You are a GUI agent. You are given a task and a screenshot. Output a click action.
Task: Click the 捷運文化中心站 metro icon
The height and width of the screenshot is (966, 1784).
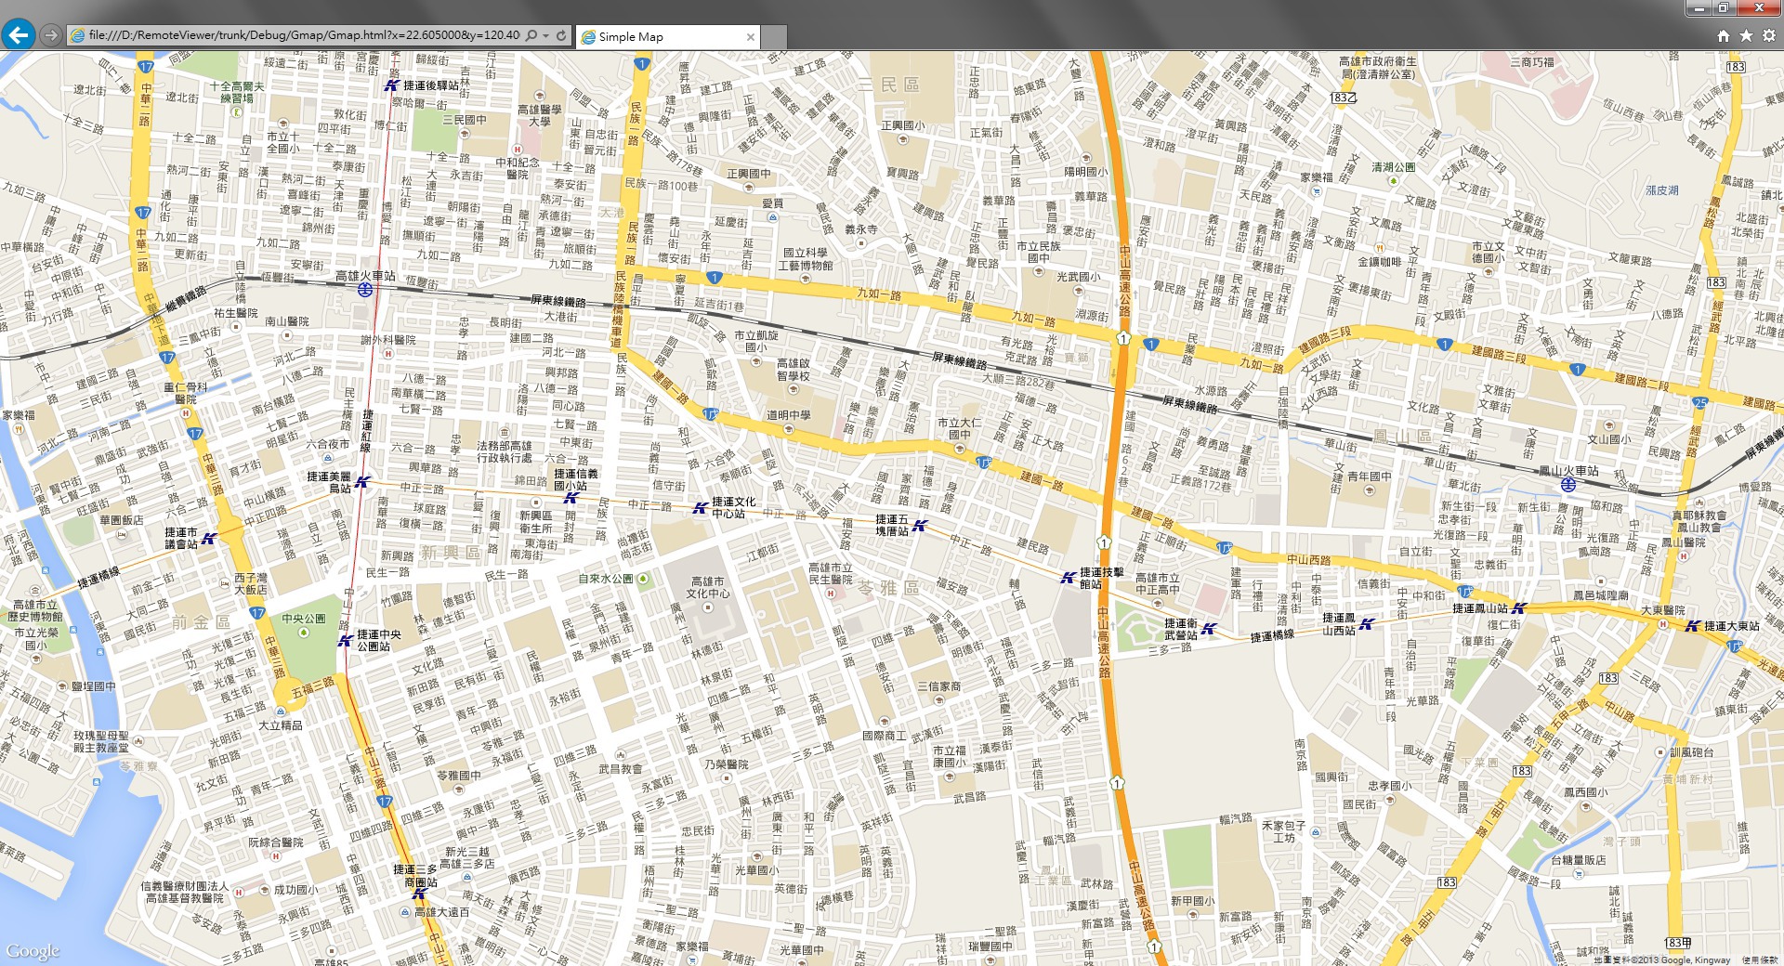tap(701, 507)
